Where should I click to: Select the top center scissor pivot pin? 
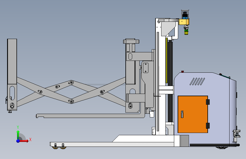click(x=71, y=83)
